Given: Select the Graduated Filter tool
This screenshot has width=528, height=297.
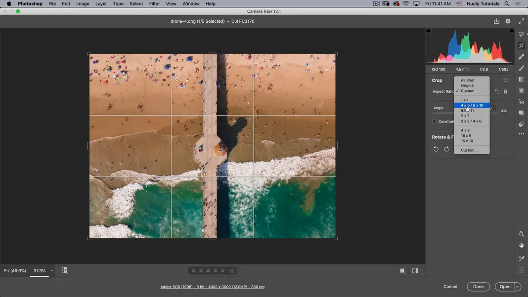Looking at the screenshot, I should [x=521, y=79].
